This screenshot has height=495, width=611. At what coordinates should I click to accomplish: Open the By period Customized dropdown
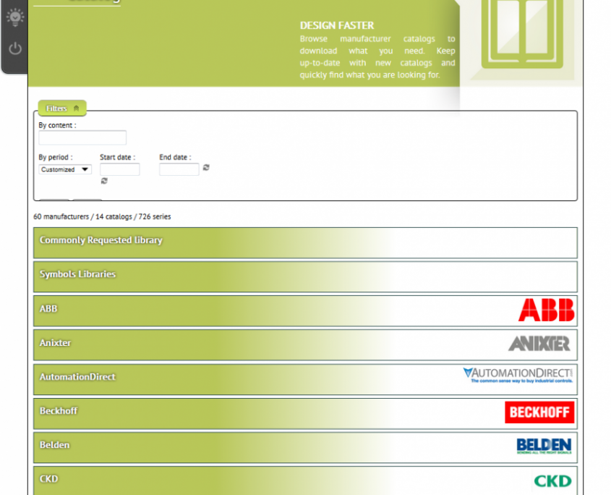(65, 169)
